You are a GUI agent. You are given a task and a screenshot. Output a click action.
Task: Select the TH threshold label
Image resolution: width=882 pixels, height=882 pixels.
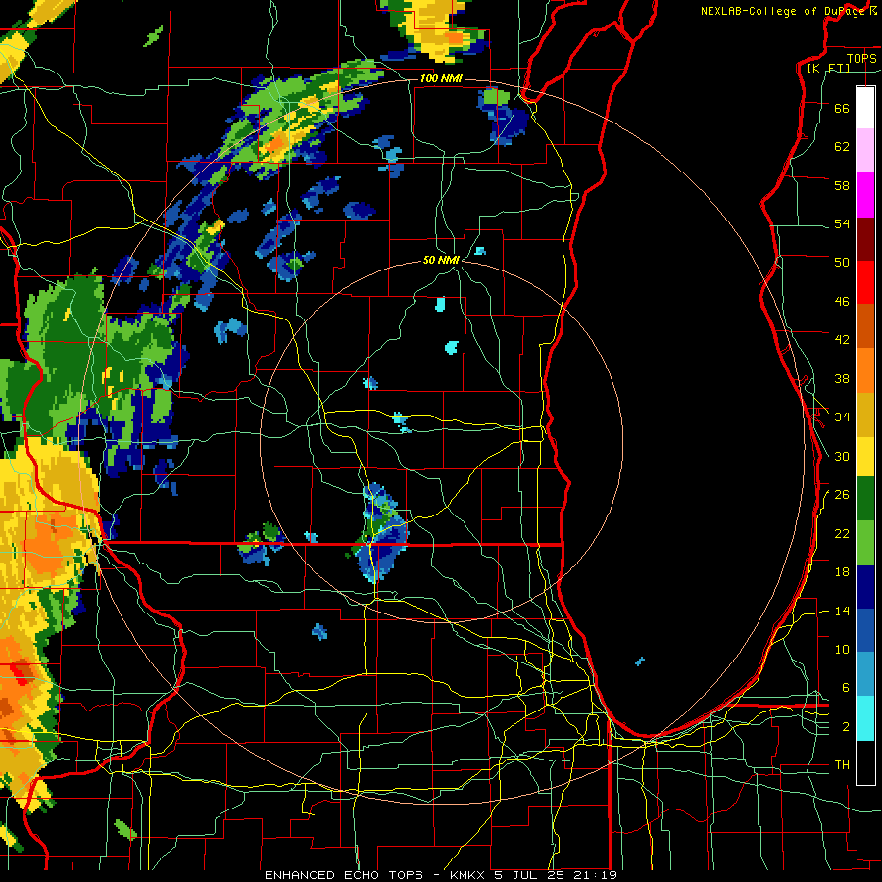[x=842, y=765]
